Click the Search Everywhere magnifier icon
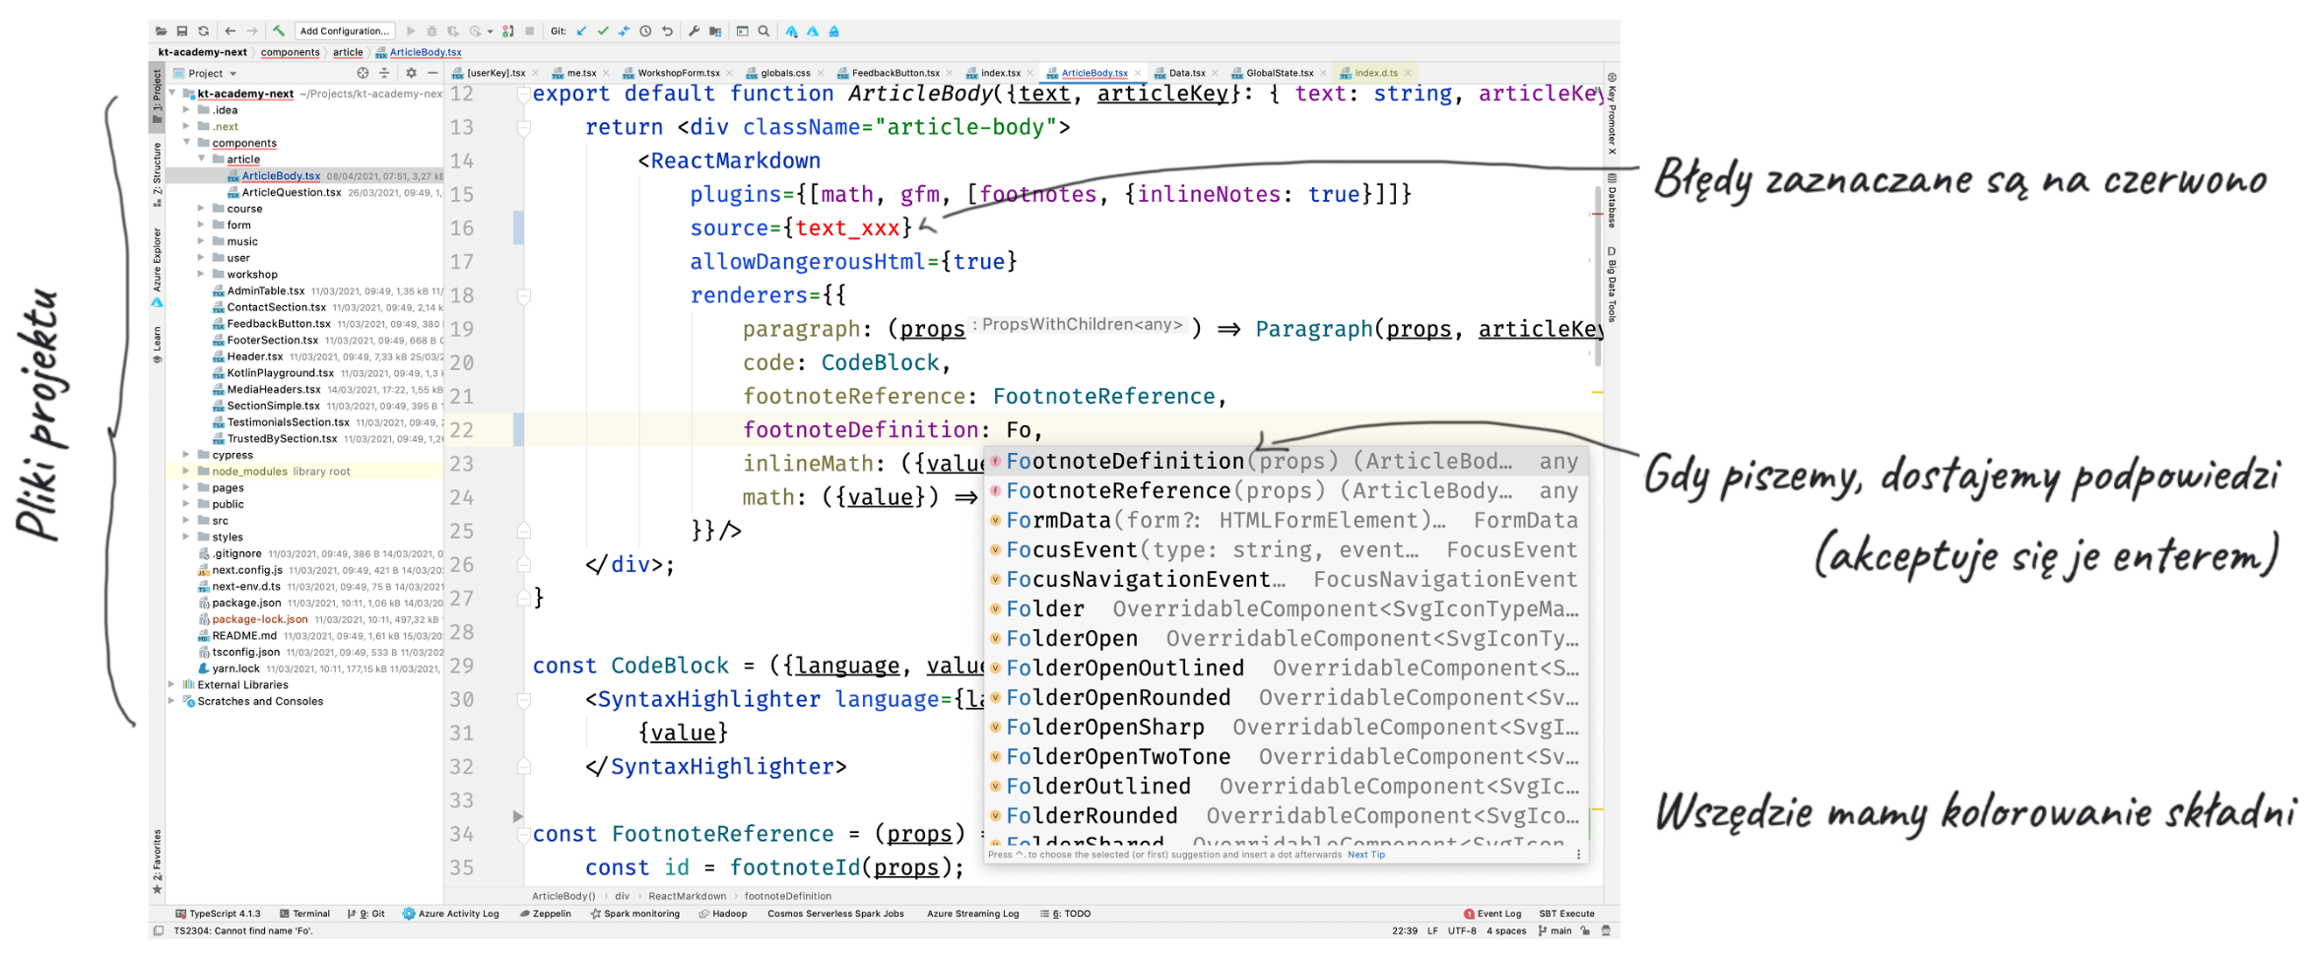This screenshot has height=957, width=2317. [x=763, y=32]
